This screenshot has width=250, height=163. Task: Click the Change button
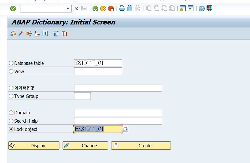[x=85, y=146]
